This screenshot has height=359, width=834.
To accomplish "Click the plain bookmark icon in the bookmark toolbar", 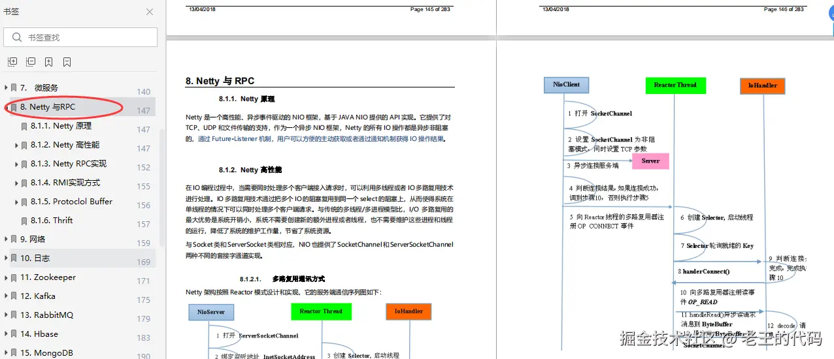I will [x=67, y=62].
